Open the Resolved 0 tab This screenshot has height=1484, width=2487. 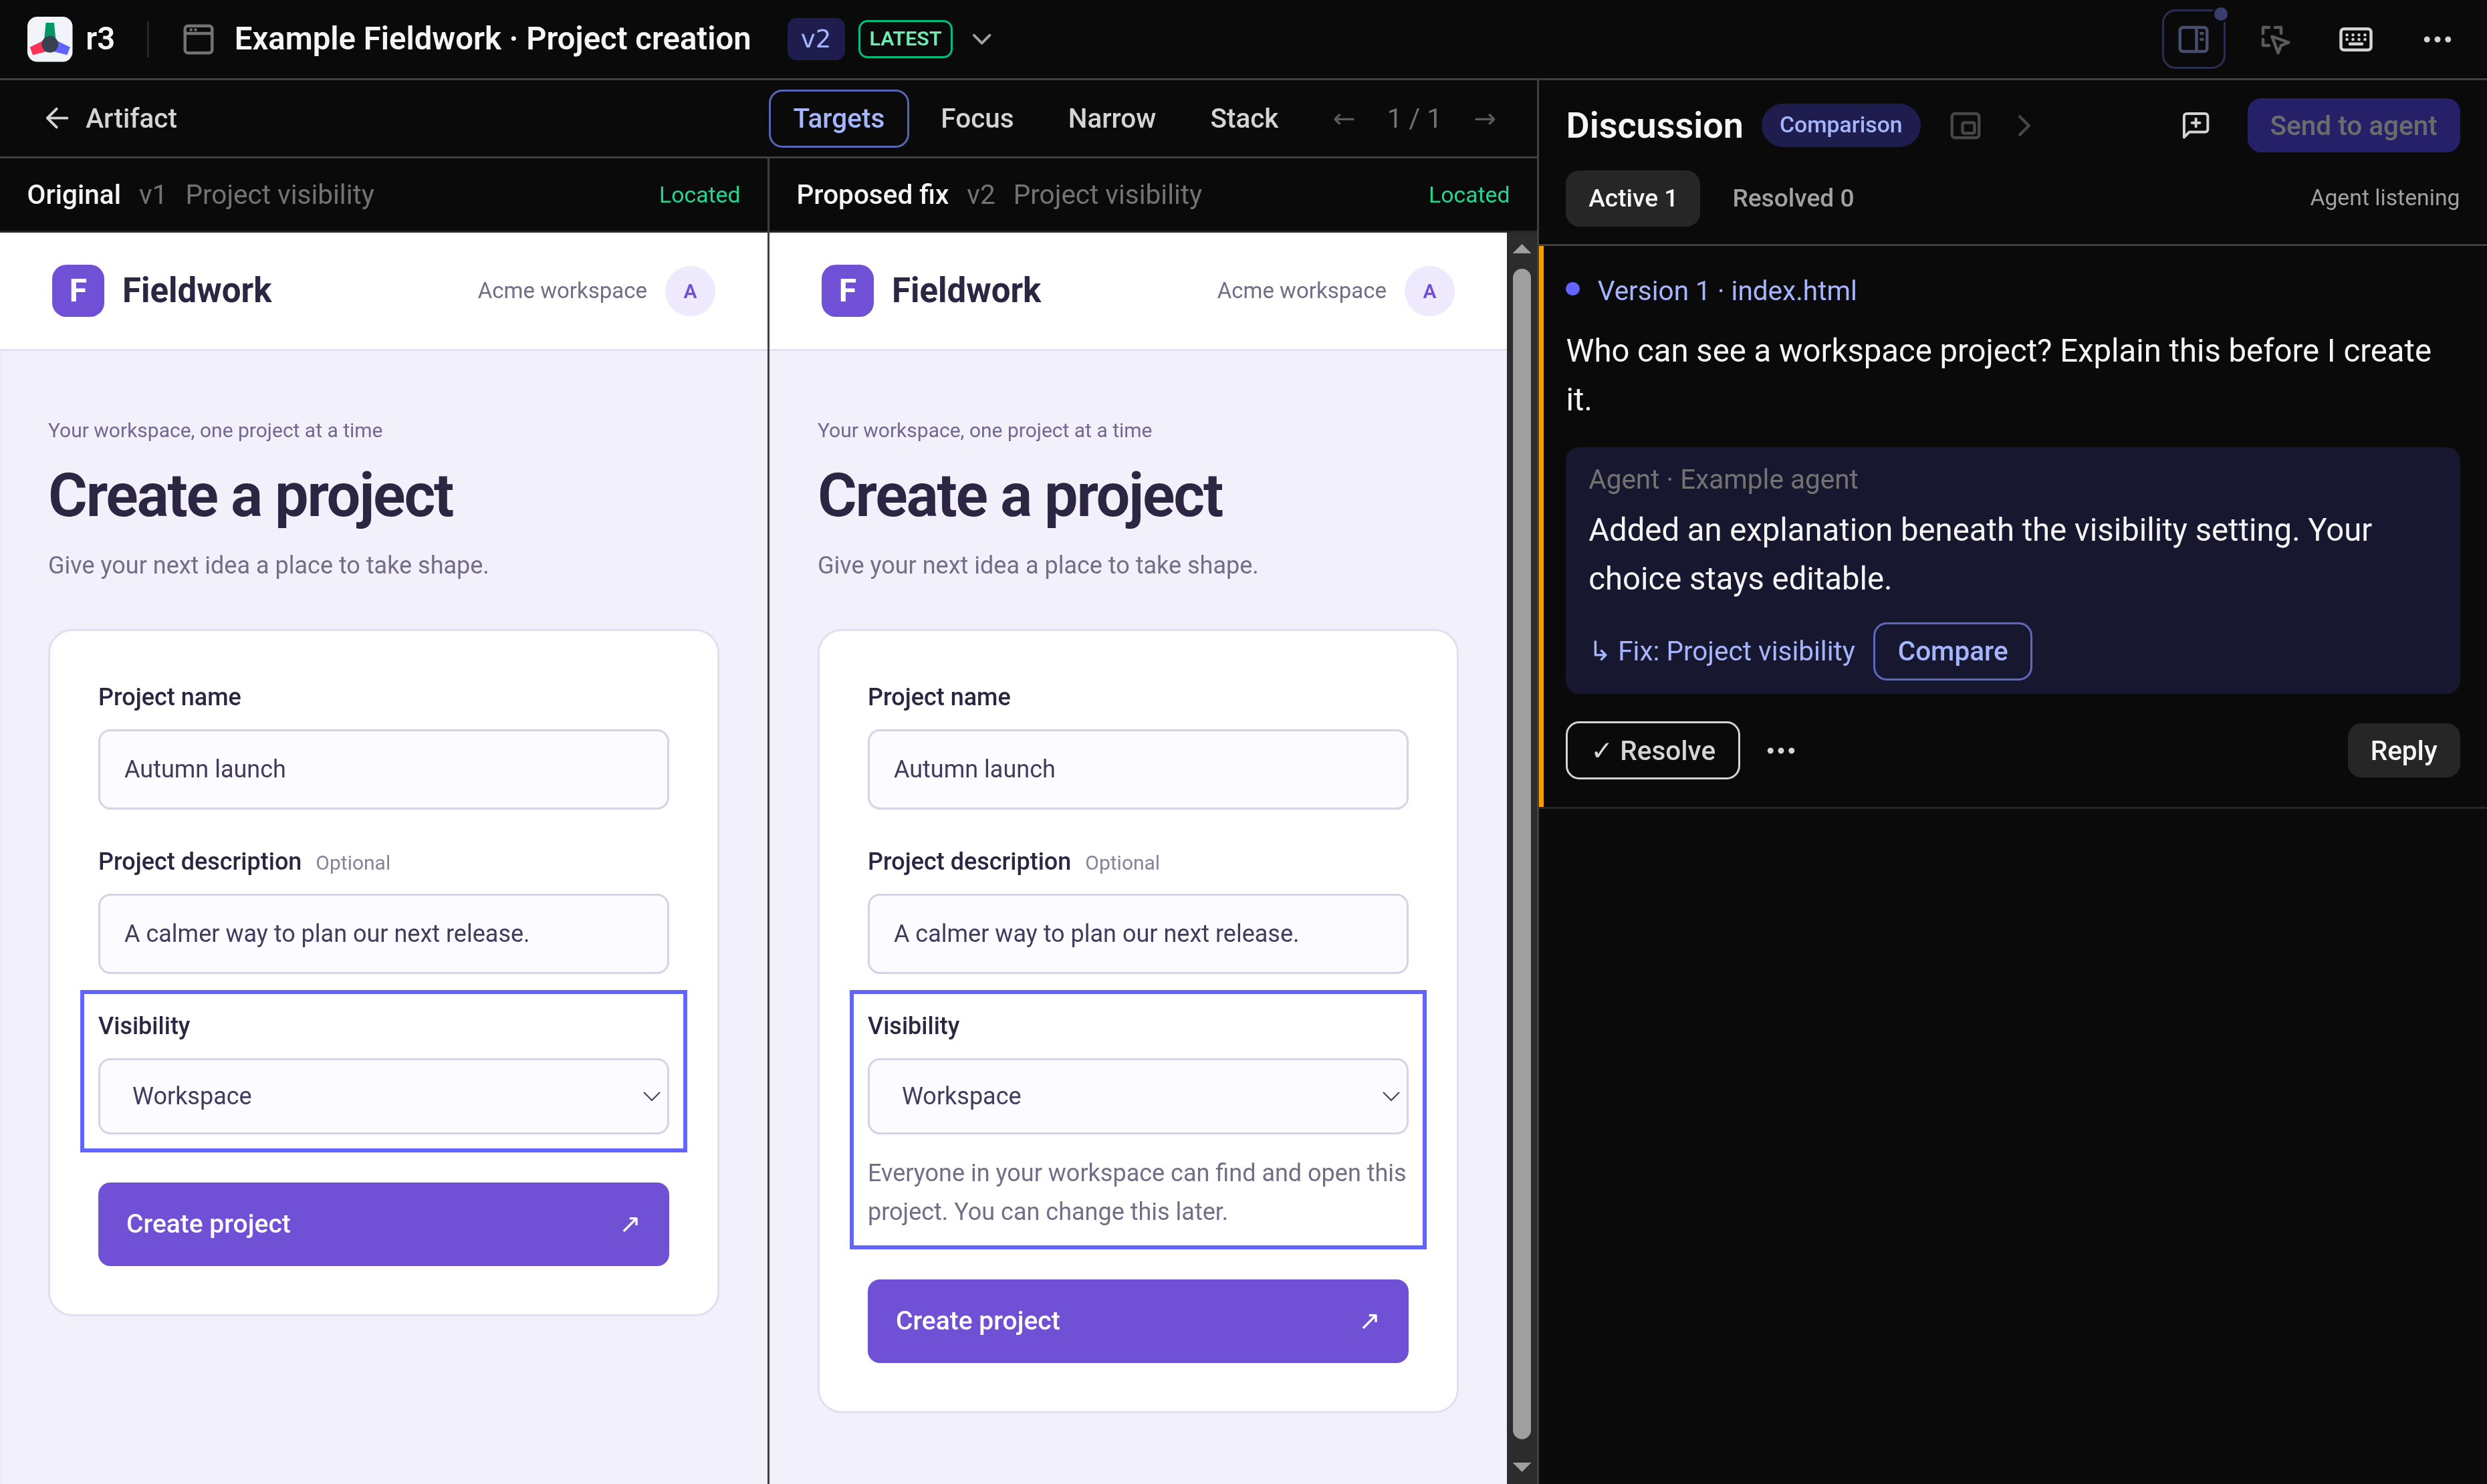pos(1792,198)
